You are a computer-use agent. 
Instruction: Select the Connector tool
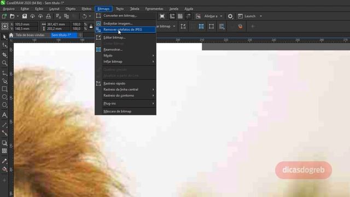pos(4,133)
